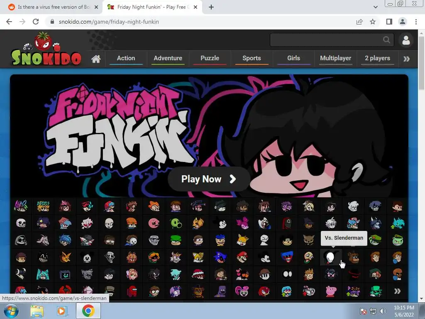Open the Sports category
Image resolution: width=425 pixels, height=319 pixels.
(252, 58)
